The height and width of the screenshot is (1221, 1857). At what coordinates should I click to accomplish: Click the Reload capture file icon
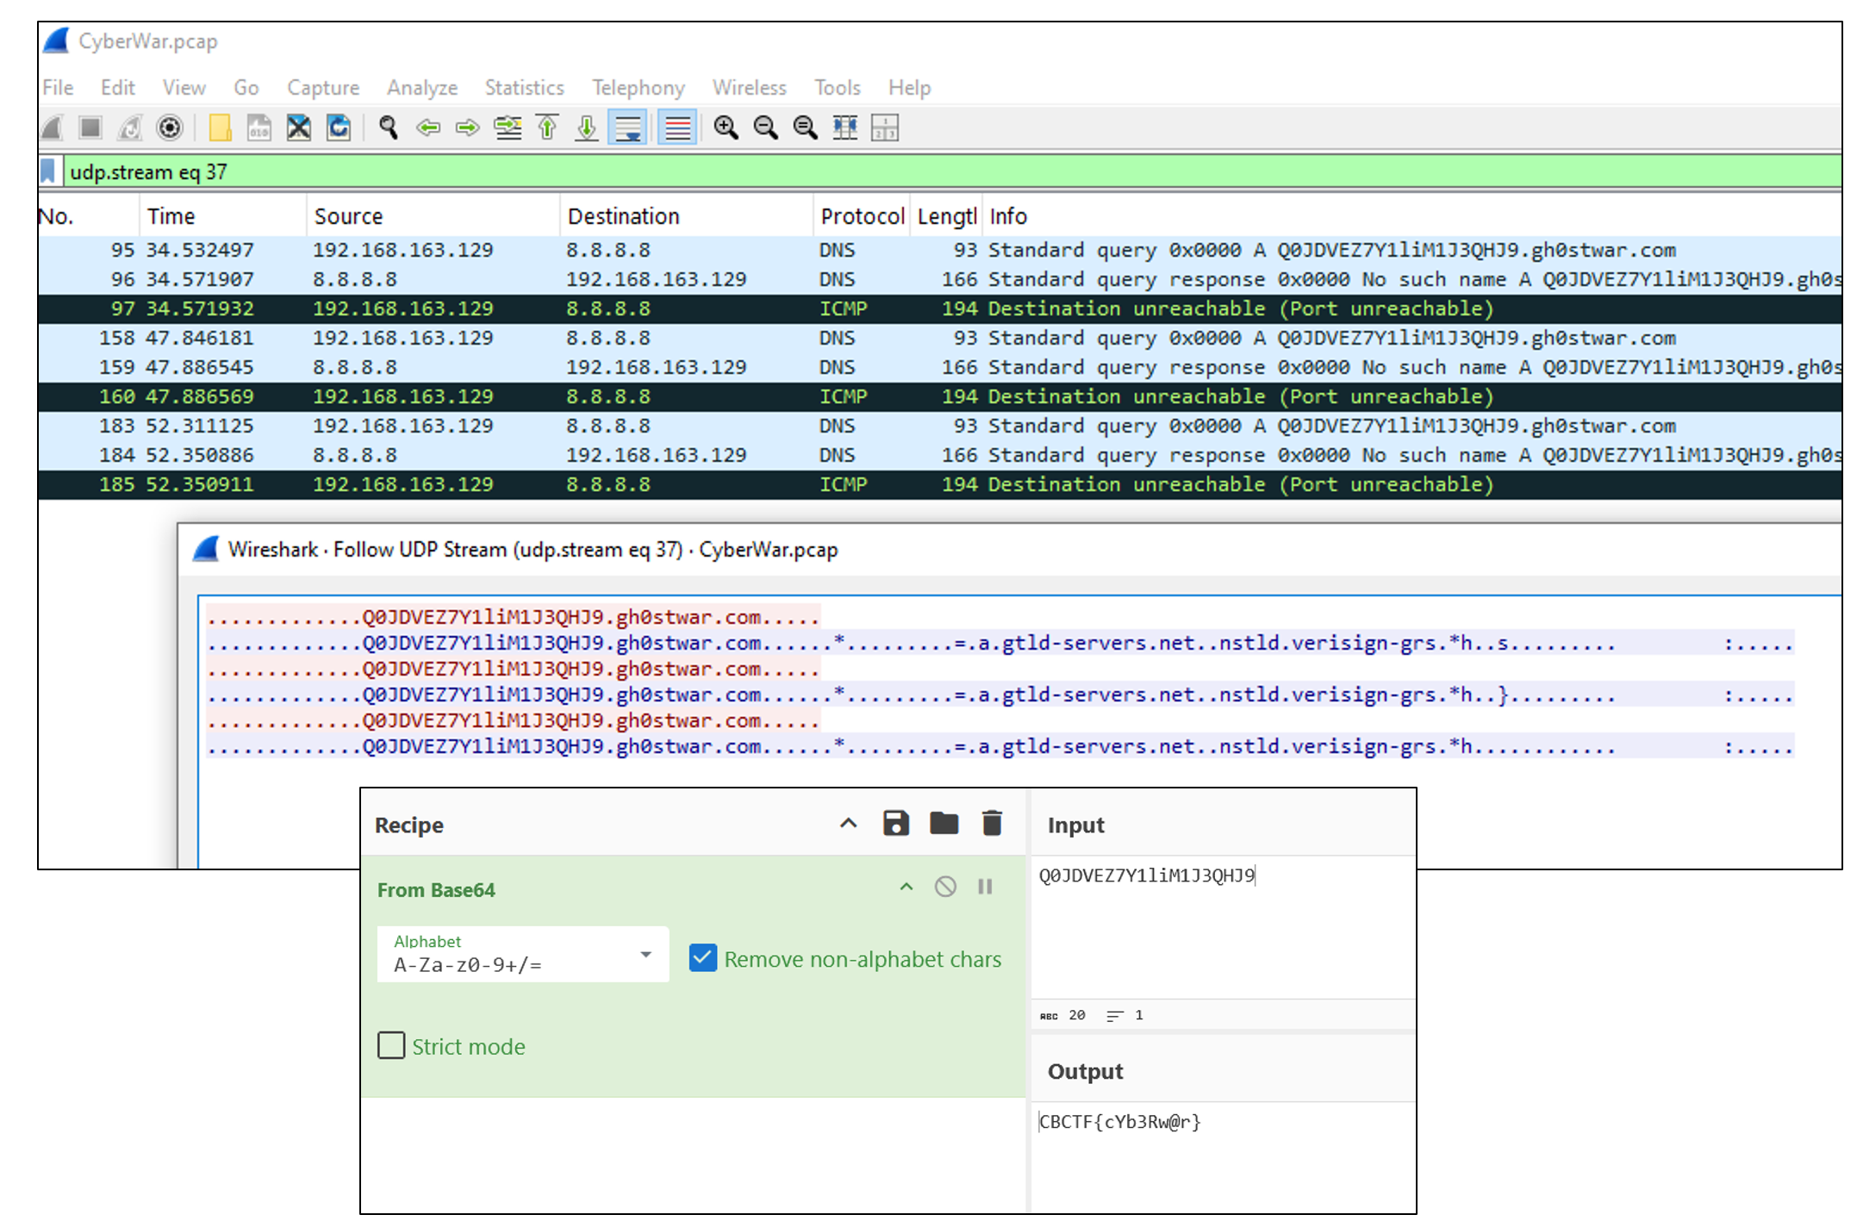tap(339, 128)
